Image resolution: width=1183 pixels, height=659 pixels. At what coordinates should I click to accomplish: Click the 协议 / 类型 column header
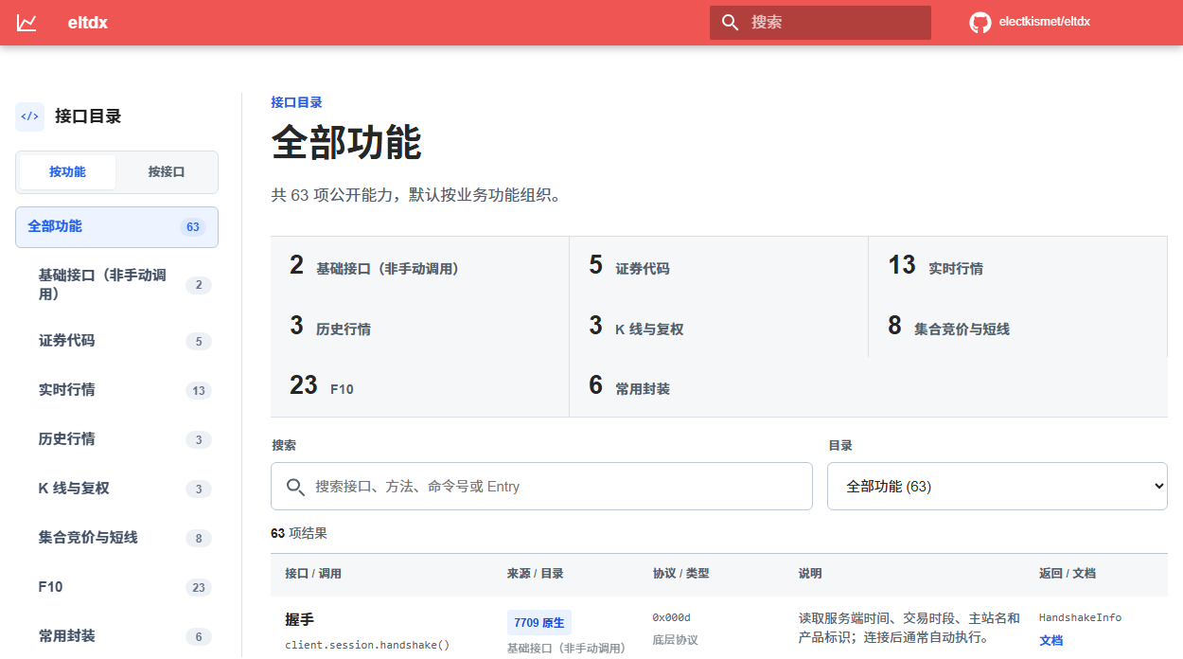tap(681, 574)
